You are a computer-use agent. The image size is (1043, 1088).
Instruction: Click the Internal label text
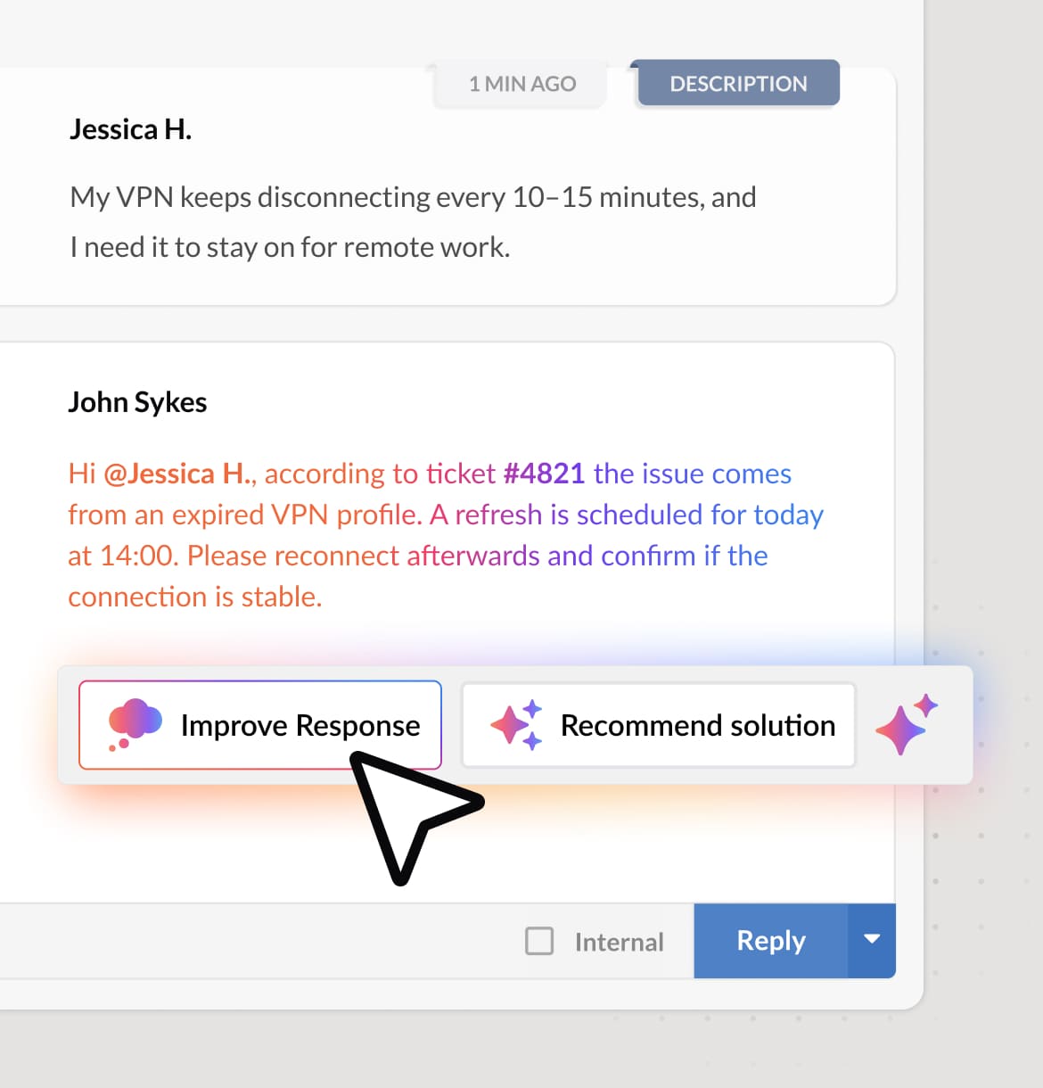coord(620,942)
